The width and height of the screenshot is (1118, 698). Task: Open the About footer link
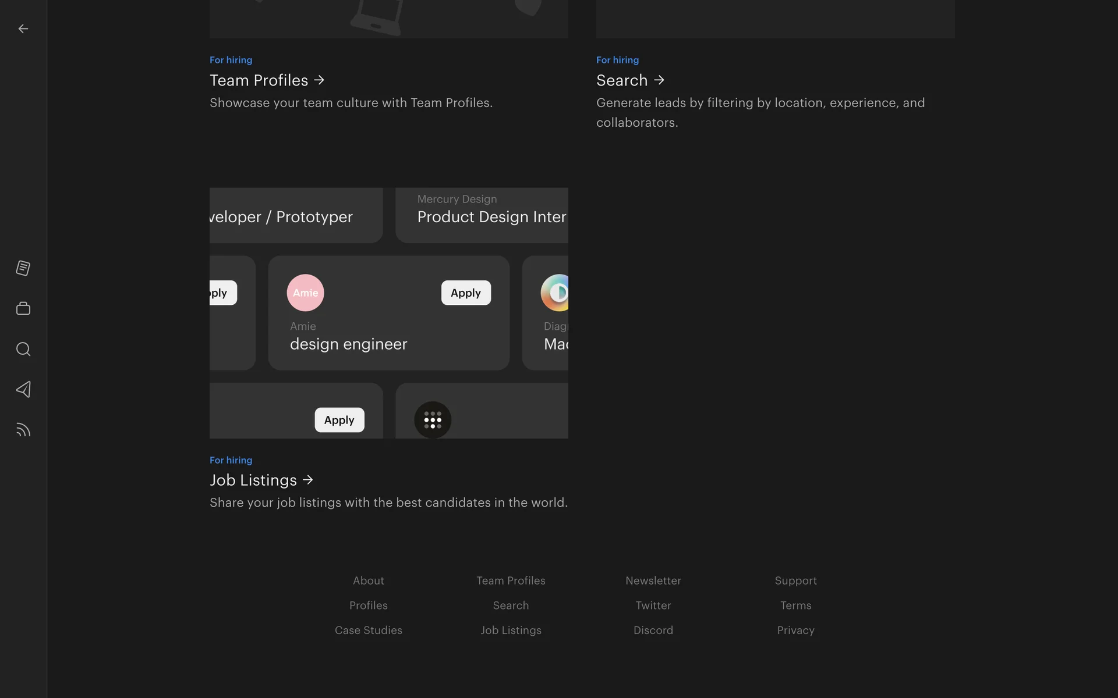point(368,581)
